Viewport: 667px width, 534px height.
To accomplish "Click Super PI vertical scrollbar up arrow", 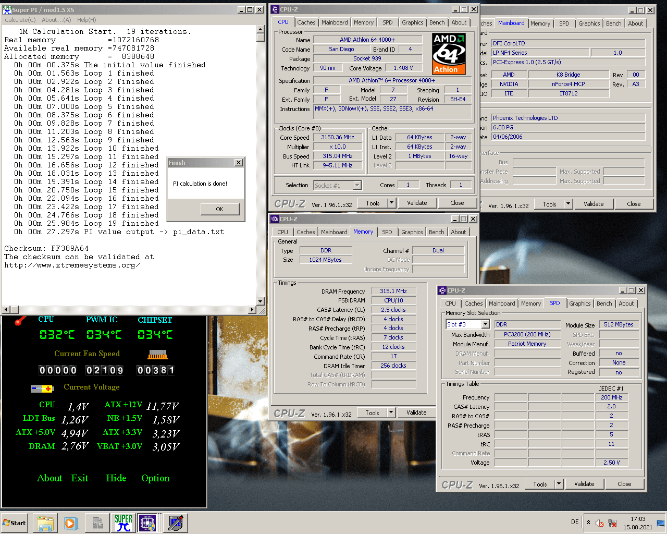I will [261, 30].
